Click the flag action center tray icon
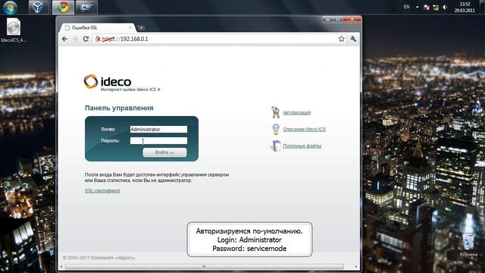Screen dimensions: 485x273 click(x=427, y=7)
